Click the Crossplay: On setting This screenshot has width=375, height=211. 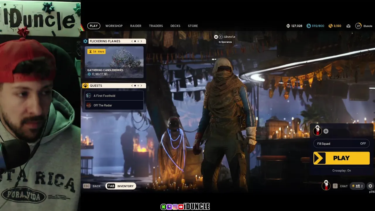pyautogui.click(x=342, y=171)
